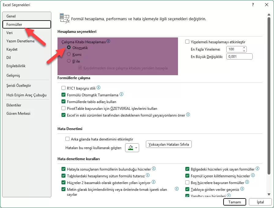Click En Fazla Yineleme input field

[x=234, y=49]
